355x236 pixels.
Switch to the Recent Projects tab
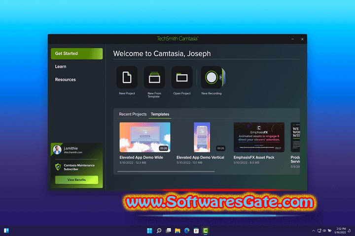point(133,114)
